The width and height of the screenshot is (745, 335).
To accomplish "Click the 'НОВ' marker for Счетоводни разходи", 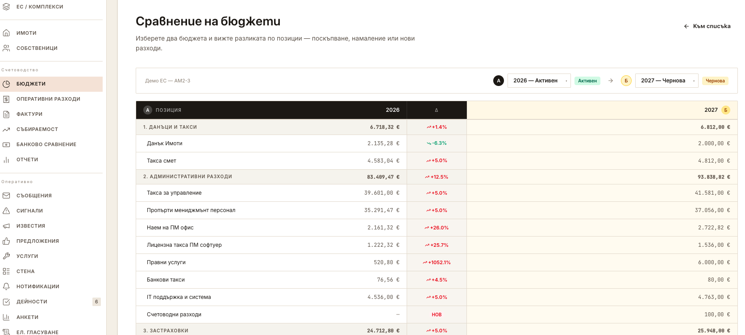I will pos(437,315).
